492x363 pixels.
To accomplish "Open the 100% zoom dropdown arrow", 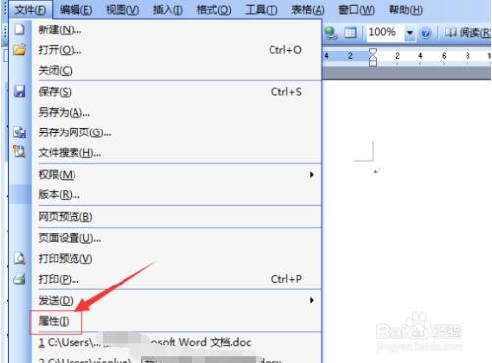I will tap(409, 33).
